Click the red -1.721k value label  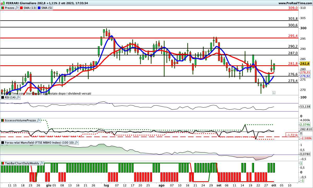point(292,135)
